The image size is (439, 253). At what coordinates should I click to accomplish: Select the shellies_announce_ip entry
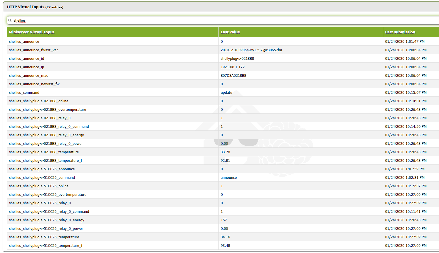pyautogui.click(x=26, y=67)
